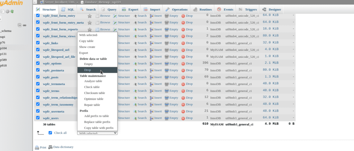Click the Check all link

60,133
